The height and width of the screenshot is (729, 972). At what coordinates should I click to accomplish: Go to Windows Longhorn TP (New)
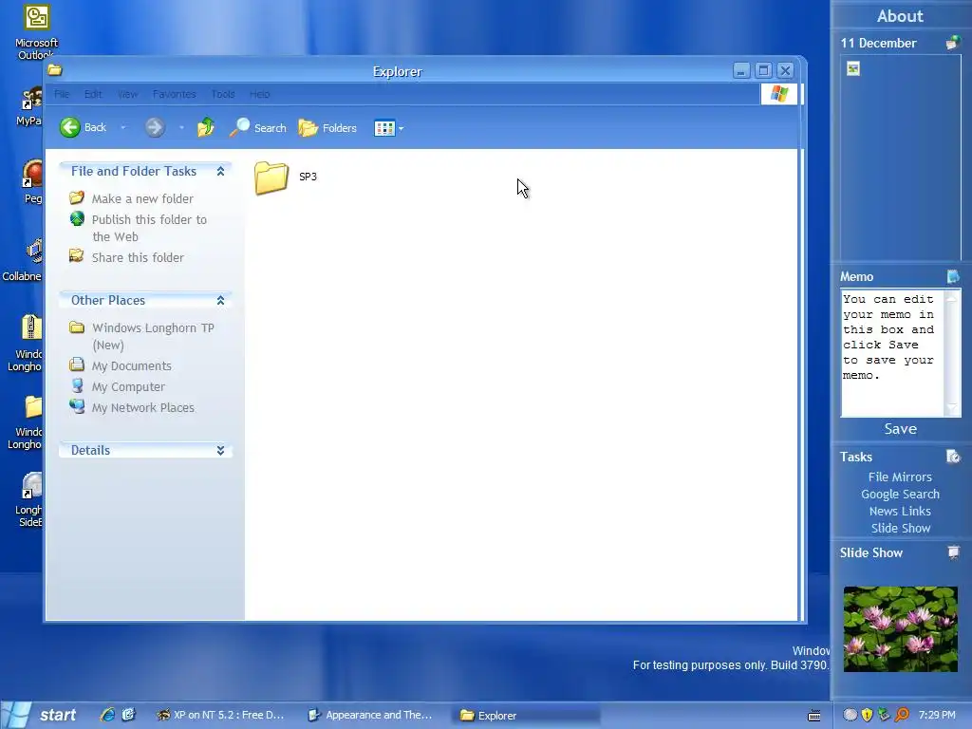153,337
